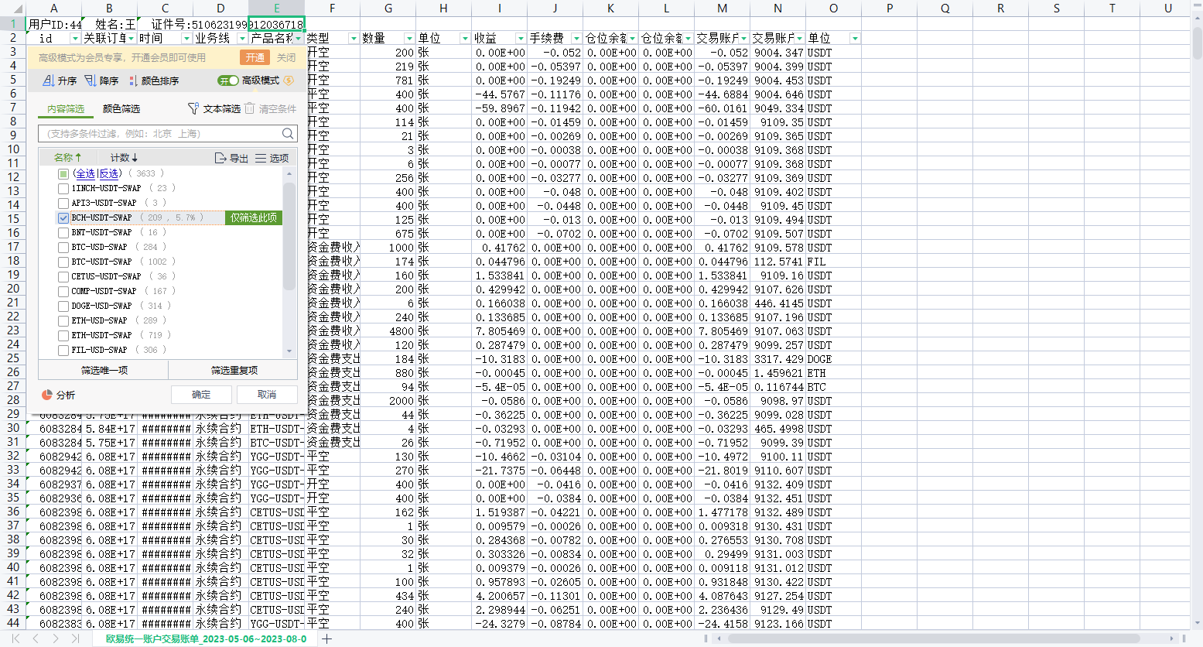Switch to the 颜色筛选 tab
This screenshot has height=647, width=1203.
coord(121,109)
